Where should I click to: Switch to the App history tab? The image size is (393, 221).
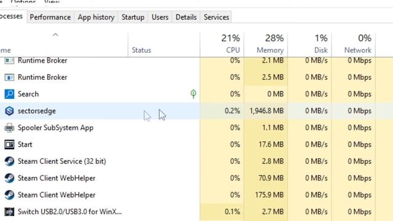pyautogui.click(x=96, y=17)
